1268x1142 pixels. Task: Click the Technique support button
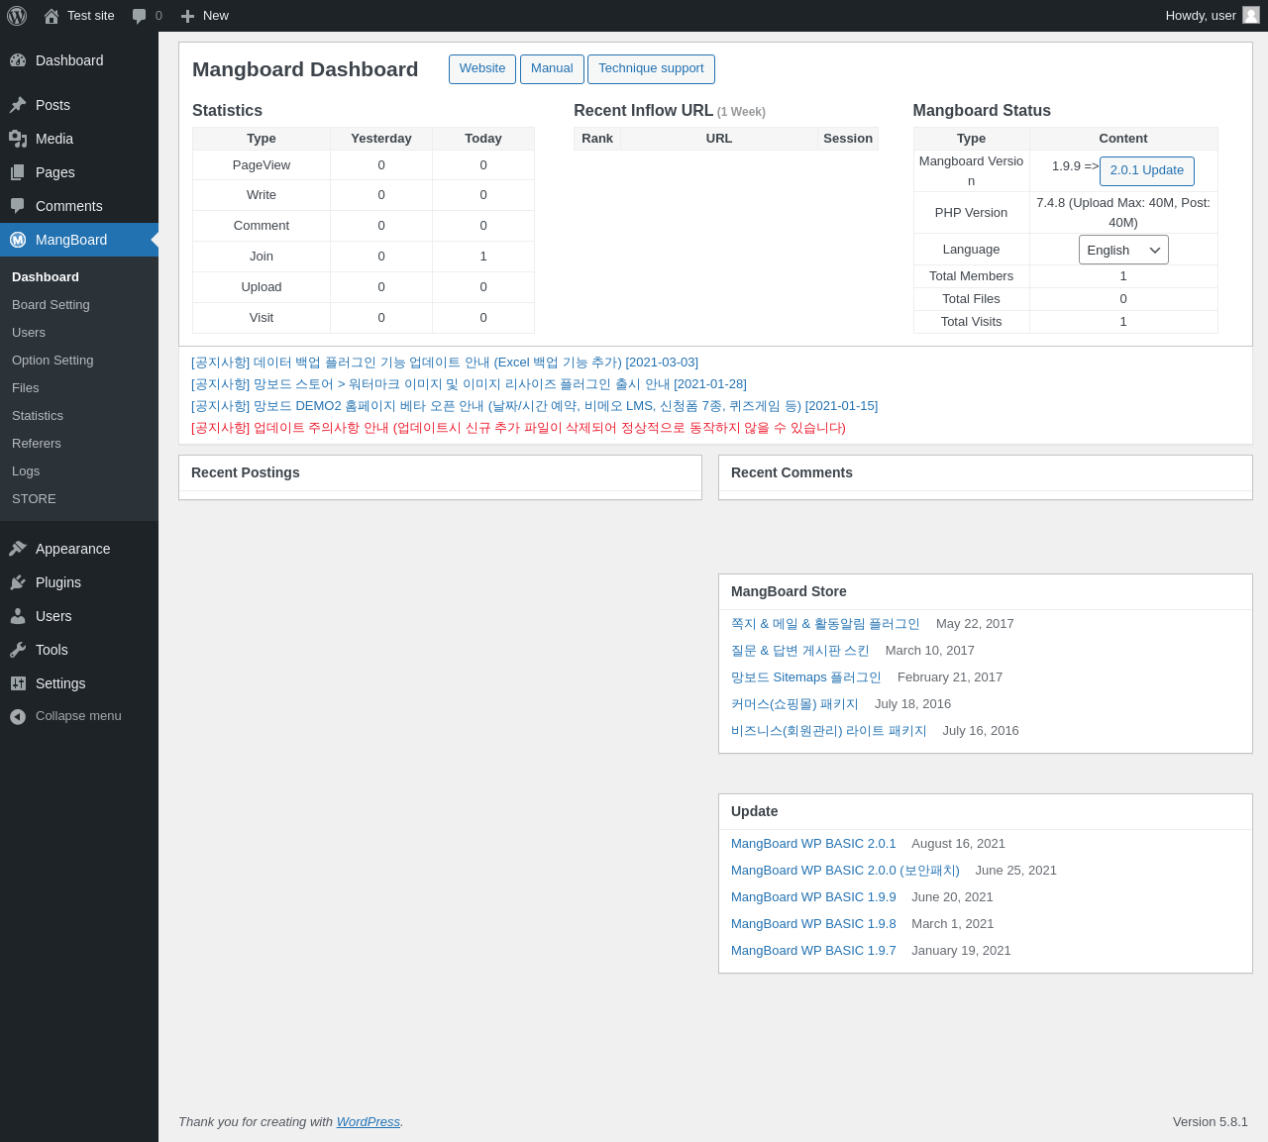pos(651,69)
